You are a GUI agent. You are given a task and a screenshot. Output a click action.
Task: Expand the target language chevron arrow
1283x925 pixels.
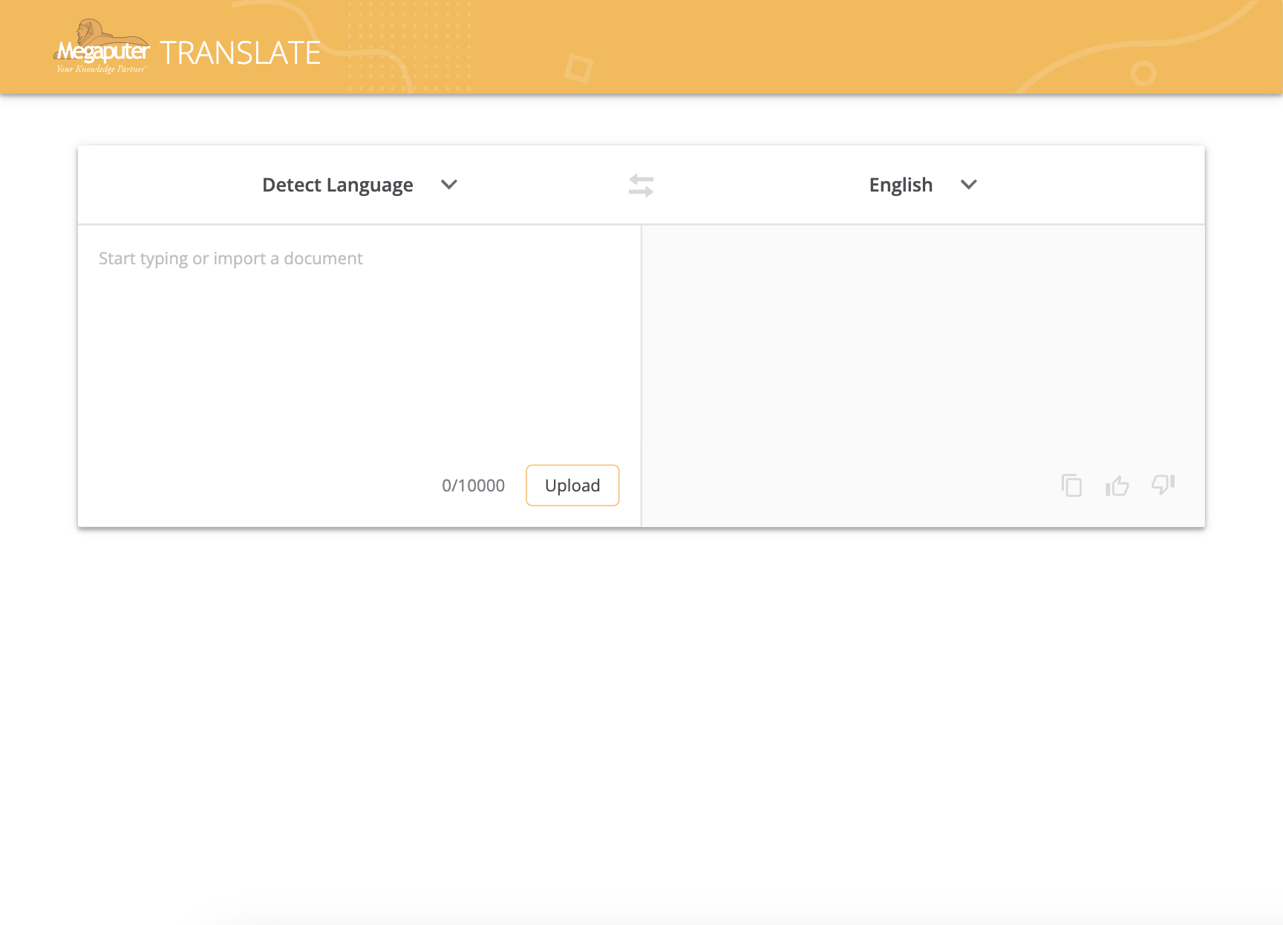[968, 185]
